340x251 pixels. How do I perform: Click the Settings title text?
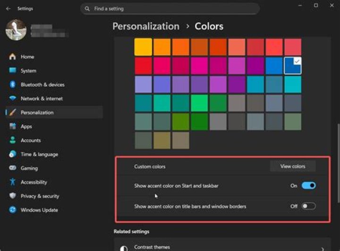[25, 8]
